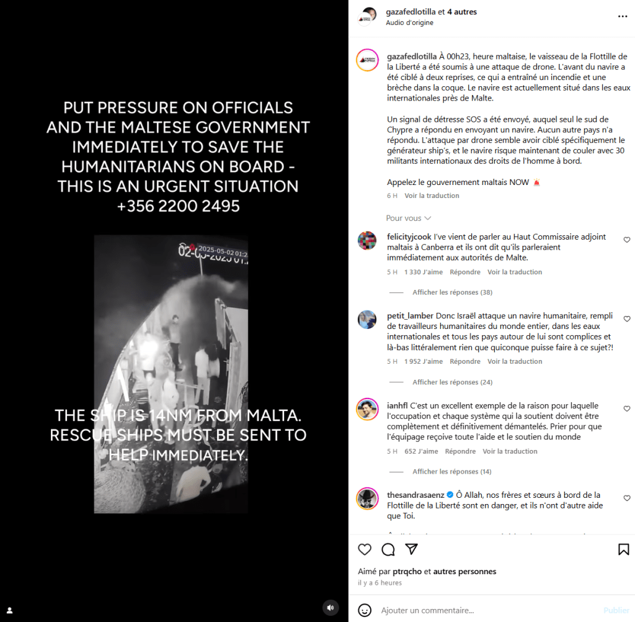The height and width of the screenshot is (622, 635).
Task: Expand the 38 replies under felicityjcook's comment
Action: [x=452, y=292]
